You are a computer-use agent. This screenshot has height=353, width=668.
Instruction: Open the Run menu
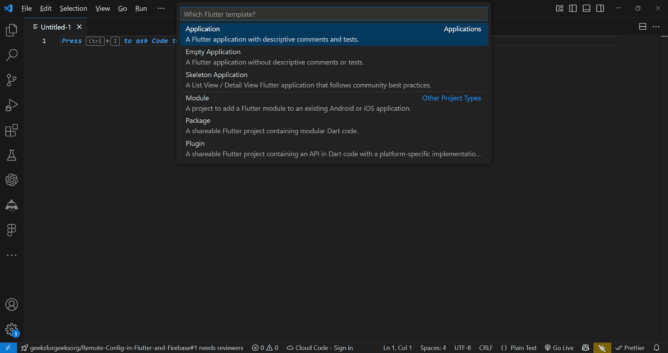[x=141, y=8]
